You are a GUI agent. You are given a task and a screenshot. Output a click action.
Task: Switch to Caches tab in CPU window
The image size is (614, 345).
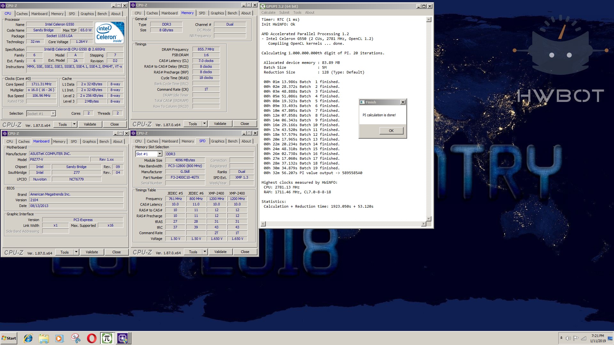pyautogui.click(x=22, y=14)
